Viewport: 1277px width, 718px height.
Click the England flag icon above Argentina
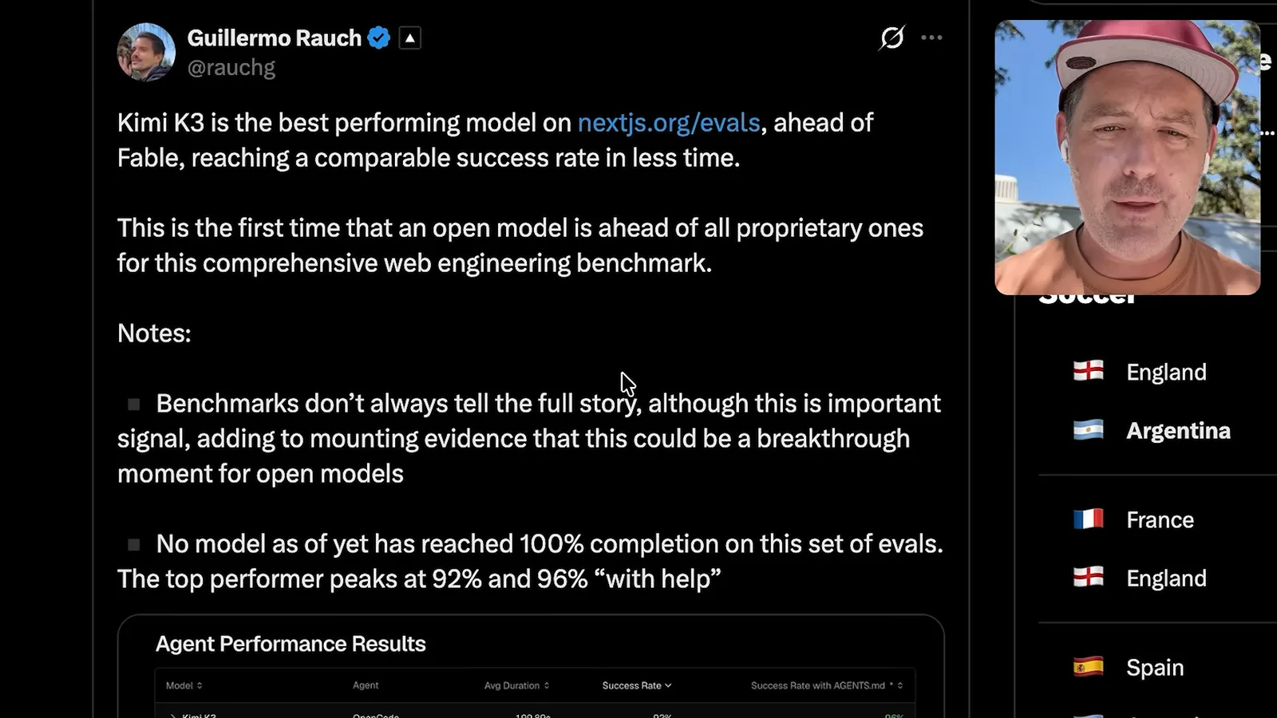click(1089, 371)
